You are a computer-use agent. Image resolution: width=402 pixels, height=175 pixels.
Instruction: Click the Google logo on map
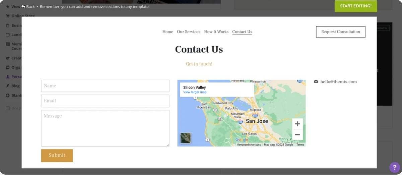click(242, 140)
